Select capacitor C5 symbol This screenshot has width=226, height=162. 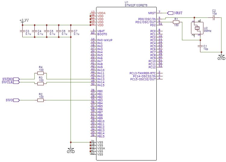[x=46, y=31]
